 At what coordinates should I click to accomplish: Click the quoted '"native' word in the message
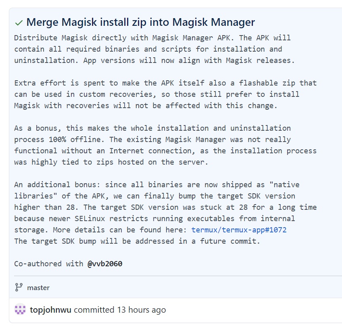284,185
